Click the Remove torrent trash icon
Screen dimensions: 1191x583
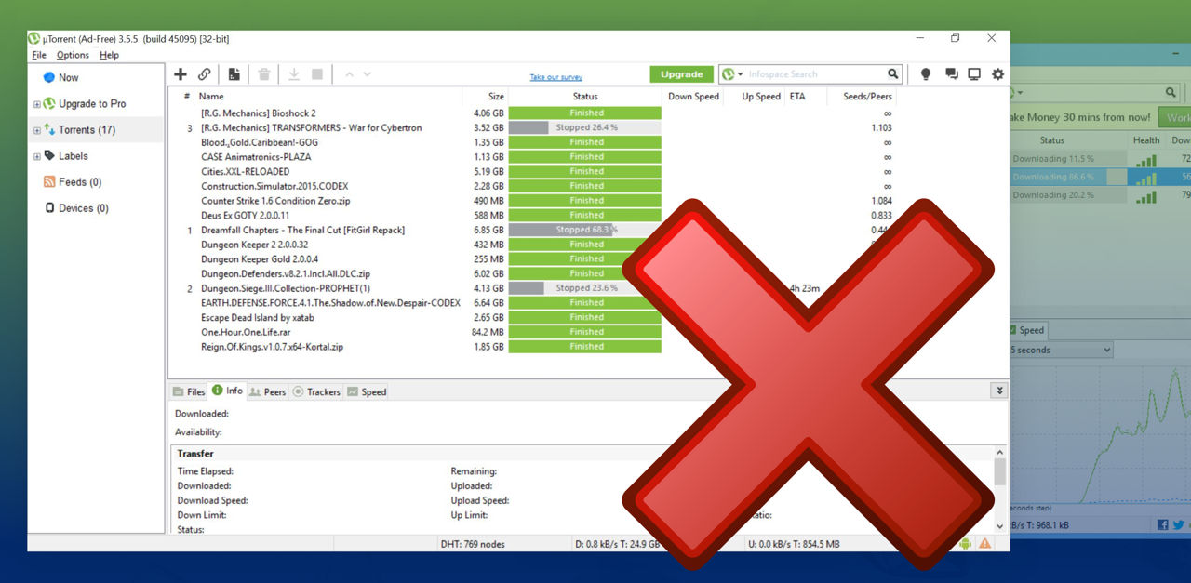tap(264, 74)
